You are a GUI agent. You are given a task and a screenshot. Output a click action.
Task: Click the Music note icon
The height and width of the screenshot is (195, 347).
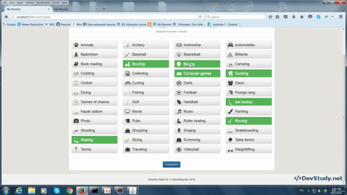point(179,112)
